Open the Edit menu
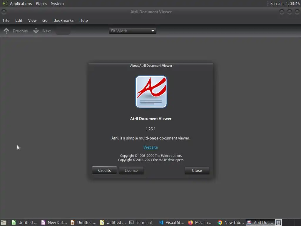This screenshot has width=301, height=226. 19,20
